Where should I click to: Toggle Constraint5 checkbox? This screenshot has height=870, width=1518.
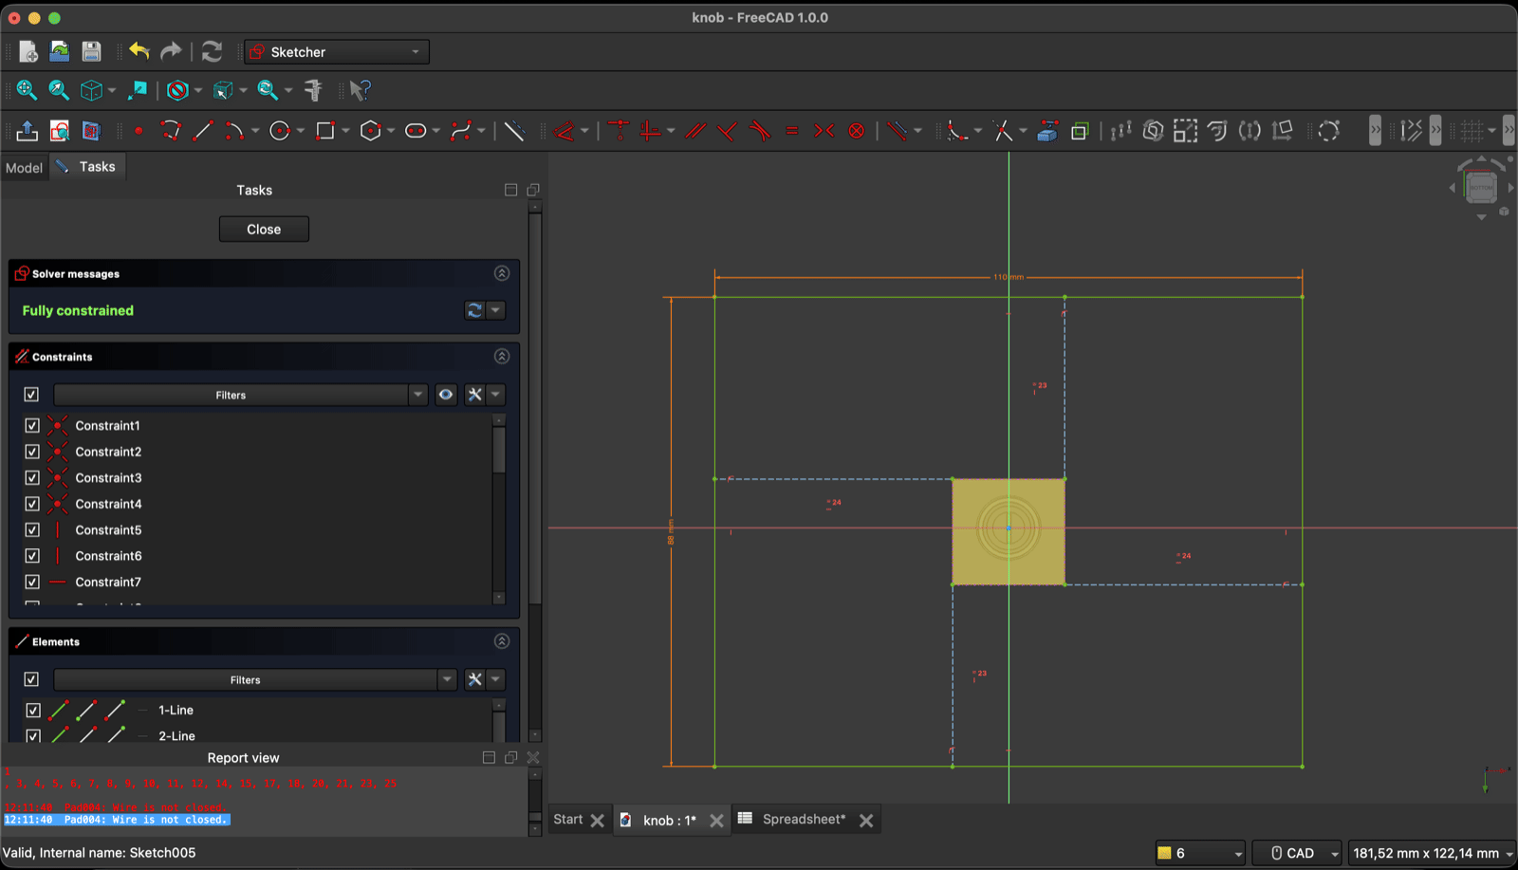click(32, 529)
